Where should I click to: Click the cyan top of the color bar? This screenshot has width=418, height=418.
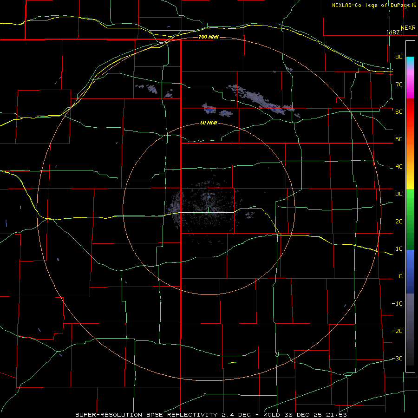click(x=410, y=60)
